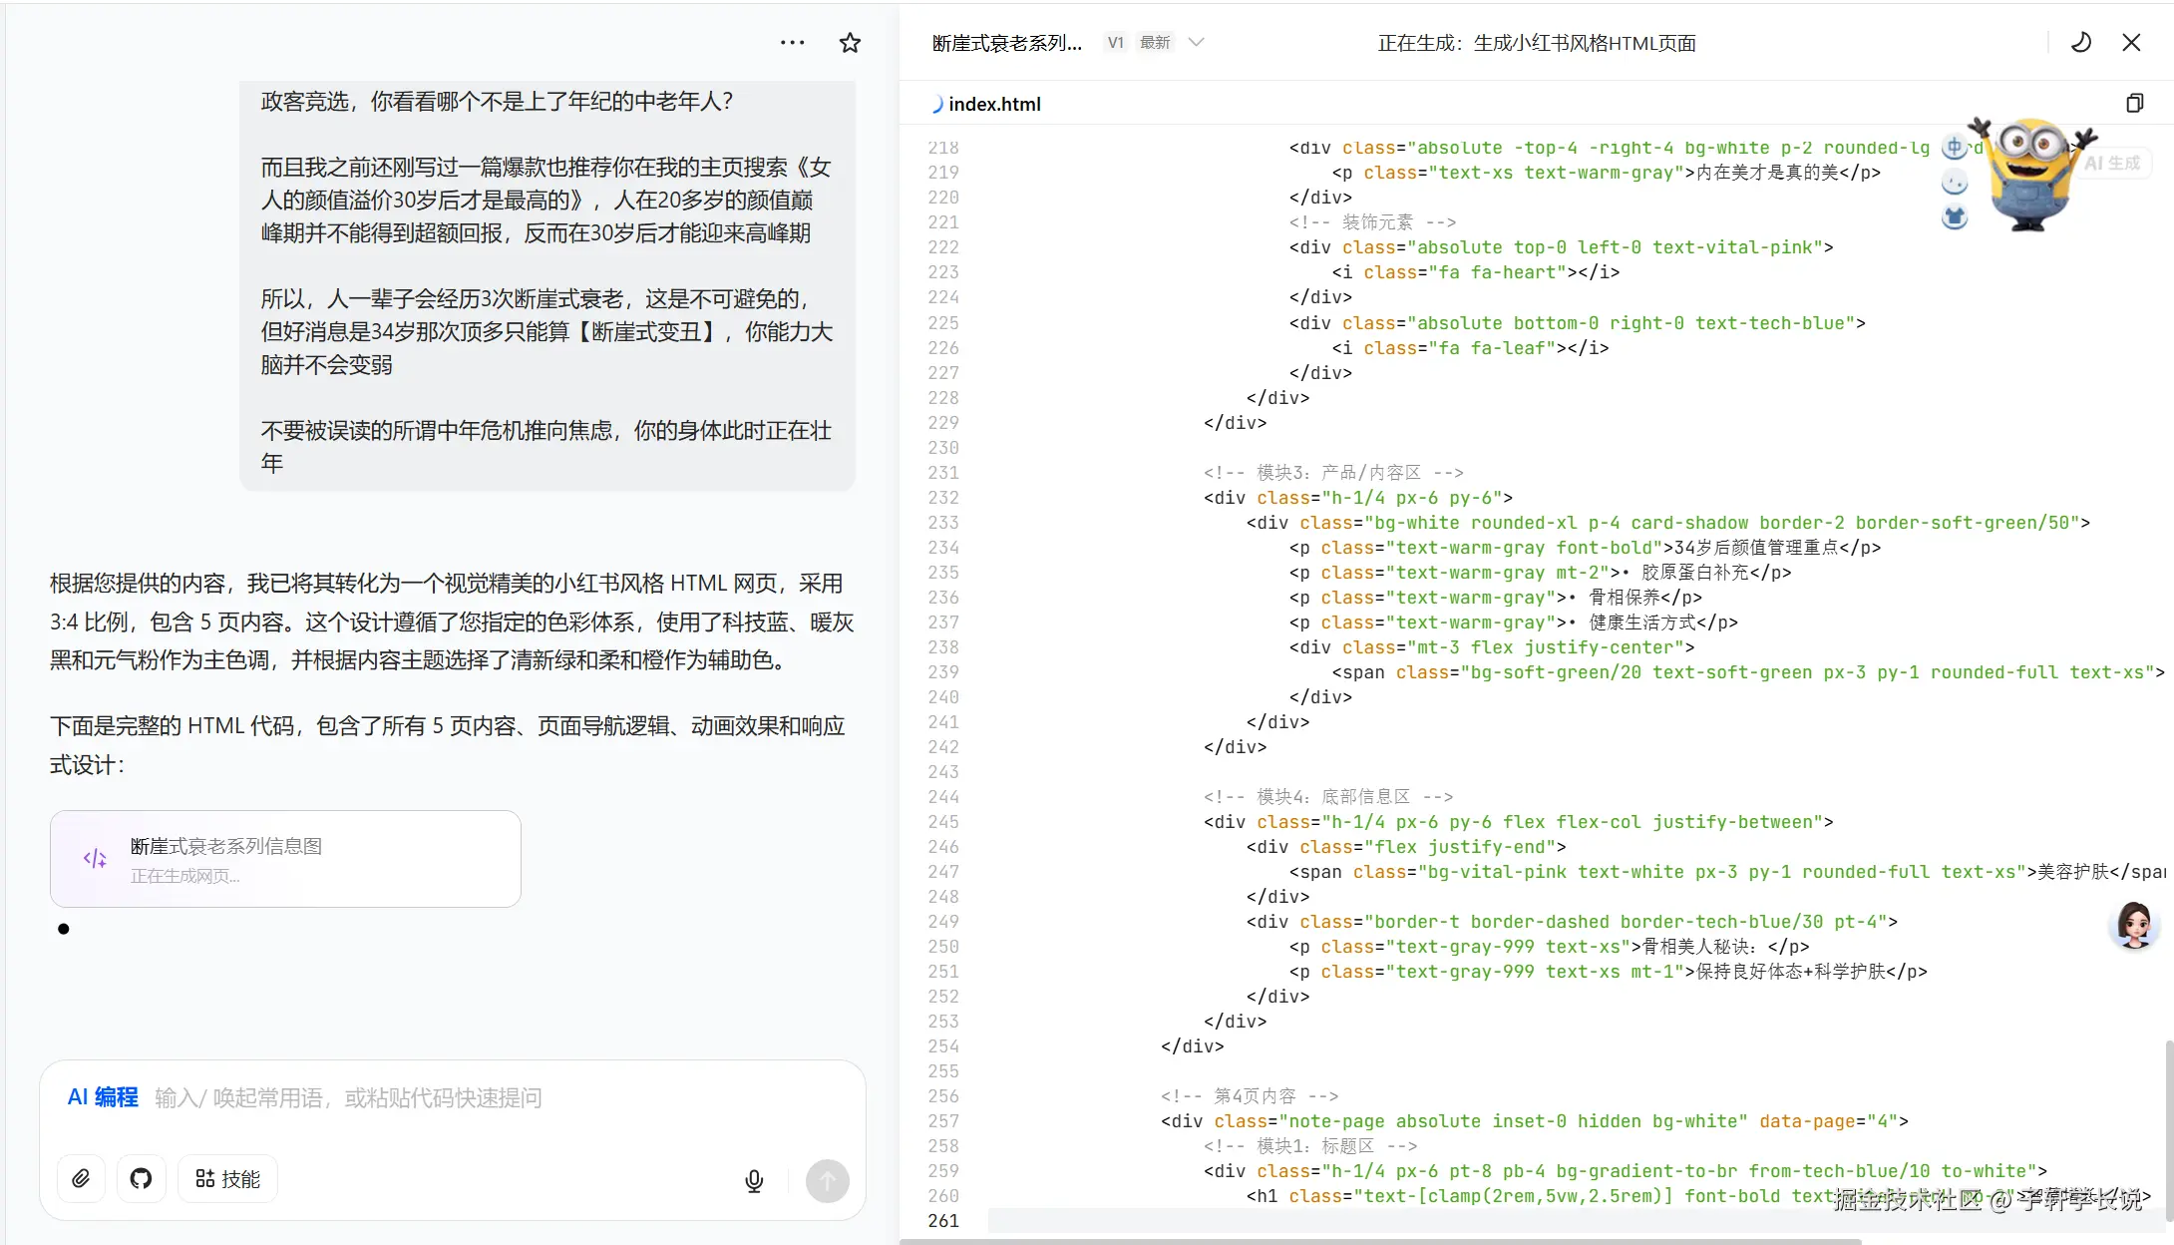The image size is (2174, 1245).
Task: Click the star favorite icon
Action: [850, 43]
